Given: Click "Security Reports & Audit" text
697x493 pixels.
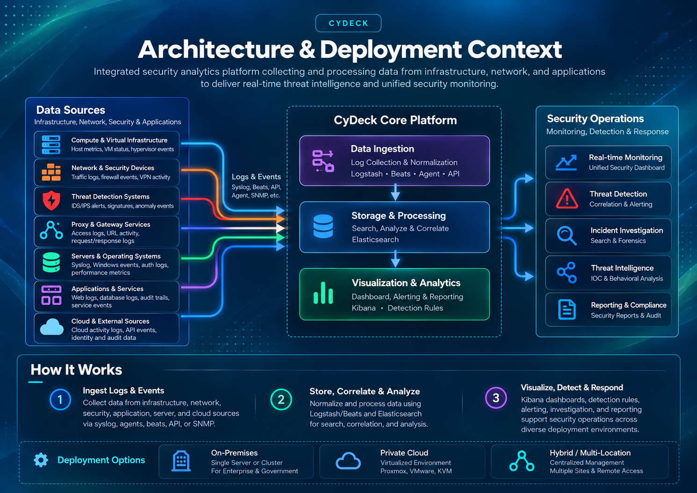Looking at the screenshot, I should point(626,315).
